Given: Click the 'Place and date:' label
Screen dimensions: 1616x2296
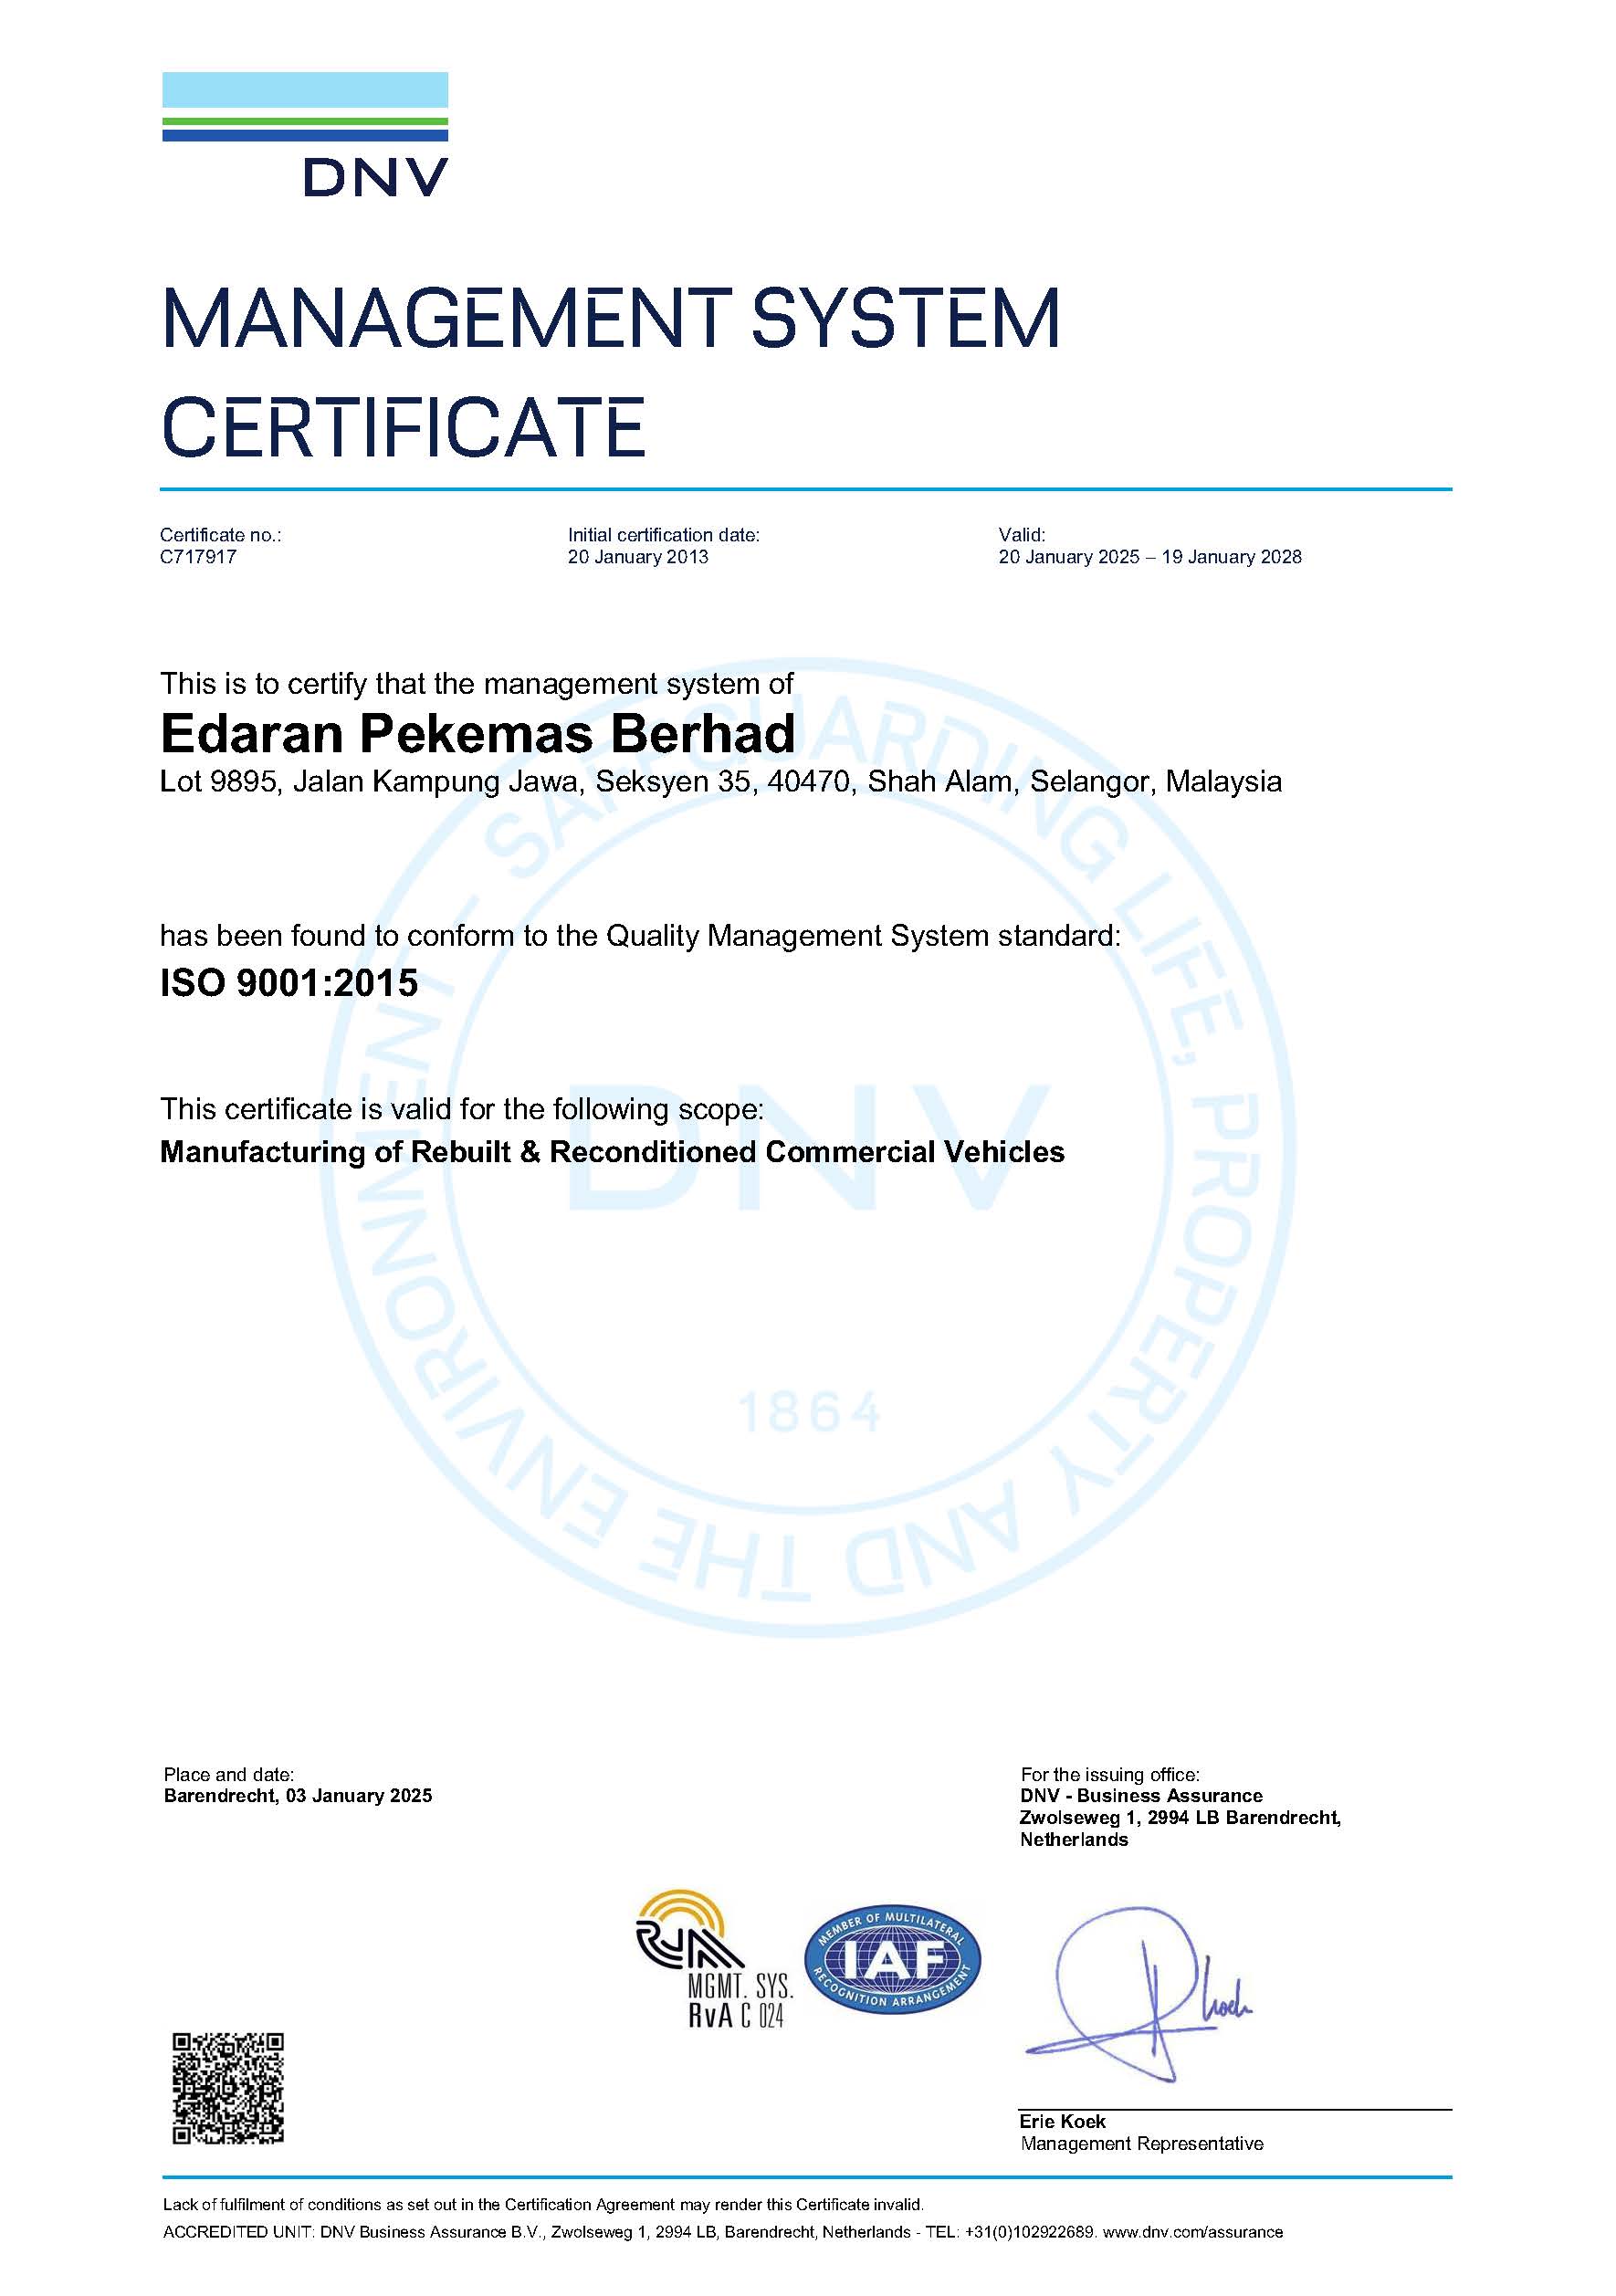Looking at the screenshot, I should click(x=229, y=1774).
